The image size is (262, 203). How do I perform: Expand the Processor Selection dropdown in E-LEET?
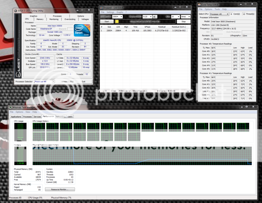coord(53,82)
